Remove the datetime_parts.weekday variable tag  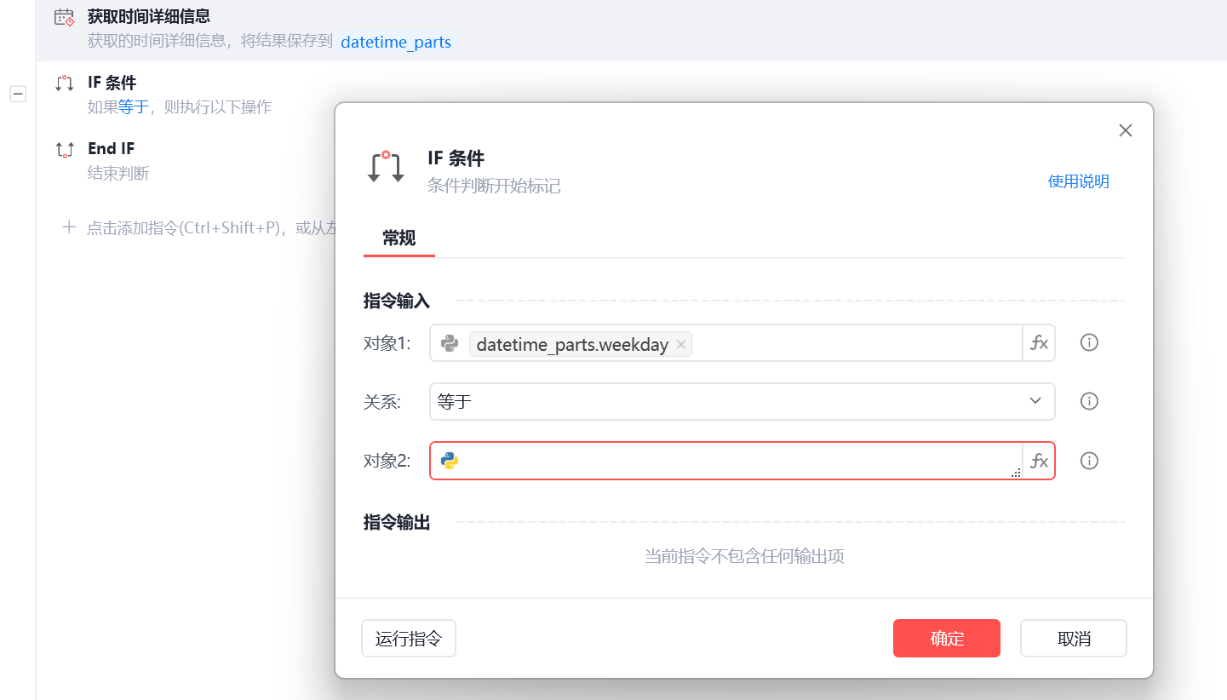tap(681, 345)
